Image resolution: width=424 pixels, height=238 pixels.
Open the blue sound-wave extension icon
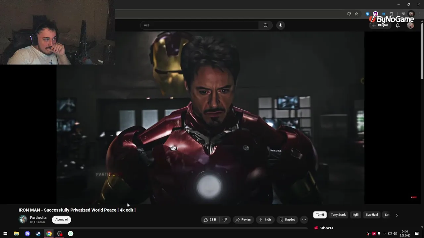[383, 14]
